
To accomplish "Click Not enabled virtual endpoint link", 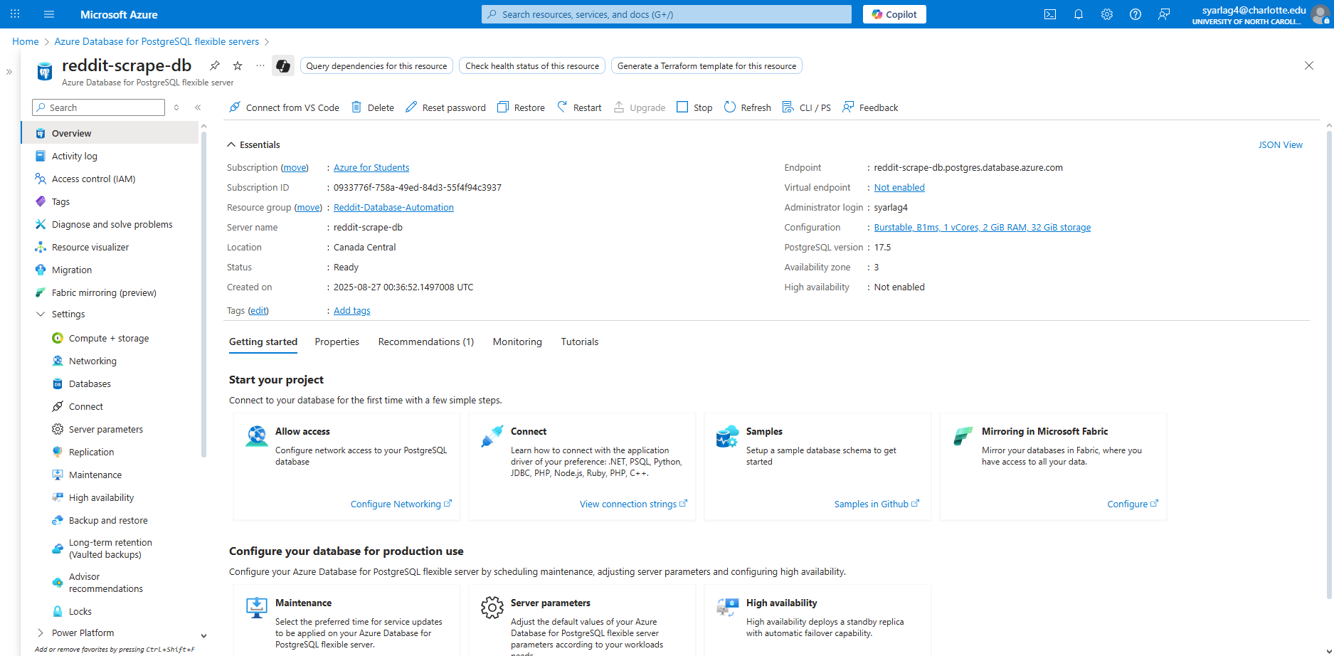I will pyautogui.click(x=899, y=188).
